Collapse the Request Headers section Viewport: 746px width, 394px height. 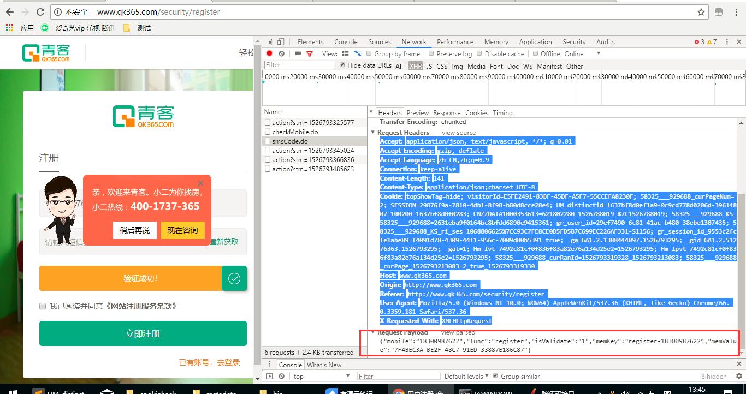click(374, 133)
